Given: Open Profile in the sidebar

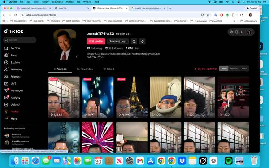Looking at the screenshot, I should [x=12, y=112].
